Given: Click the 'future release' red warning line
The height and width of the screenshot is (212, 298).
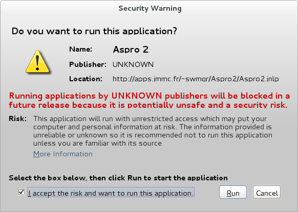Looking at the screenshot, I should 148,105.
